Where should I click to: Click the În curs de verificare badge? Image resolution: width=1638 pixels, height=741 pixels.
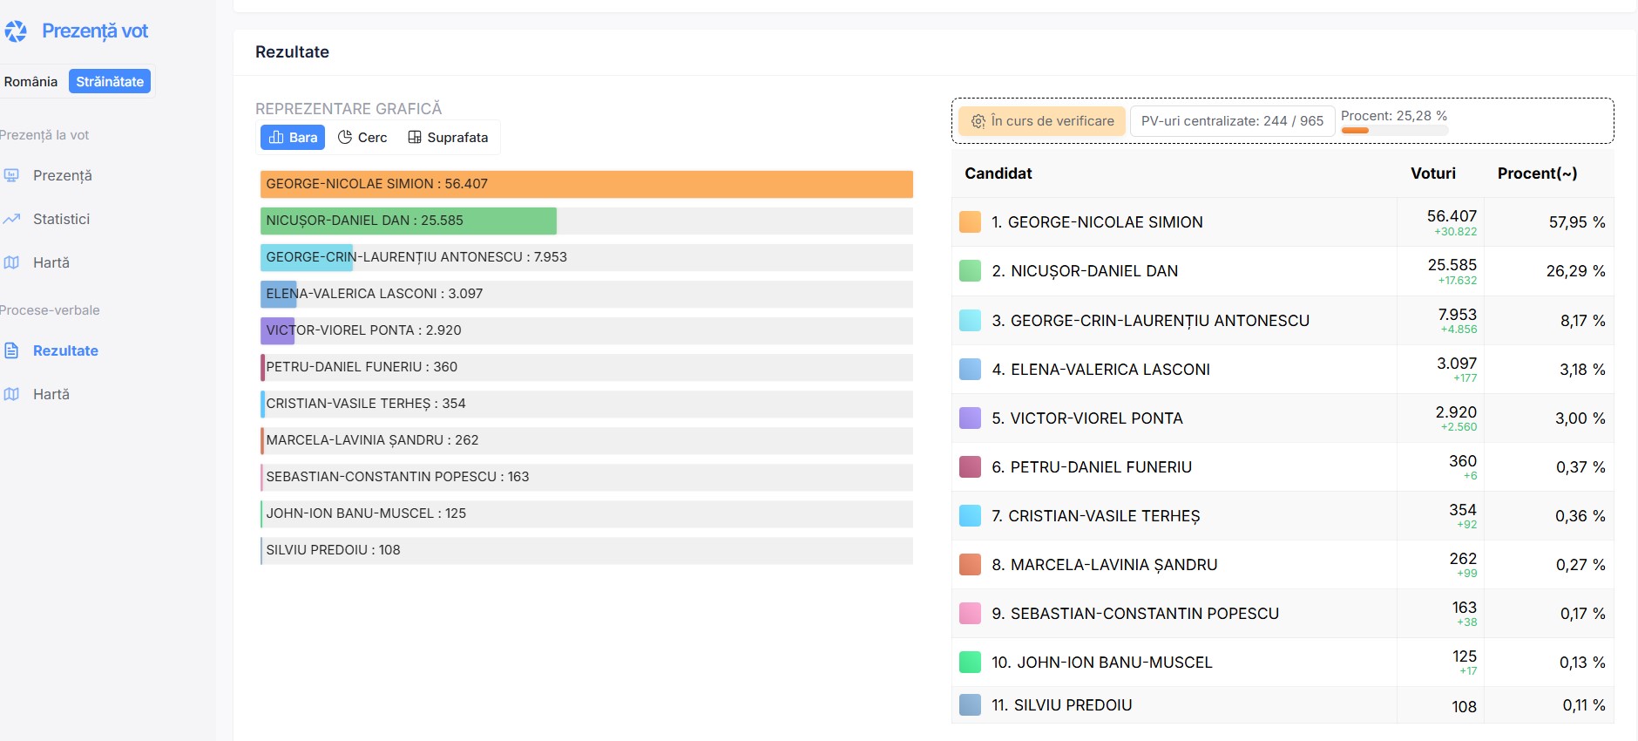click(x=1042, y=121)
